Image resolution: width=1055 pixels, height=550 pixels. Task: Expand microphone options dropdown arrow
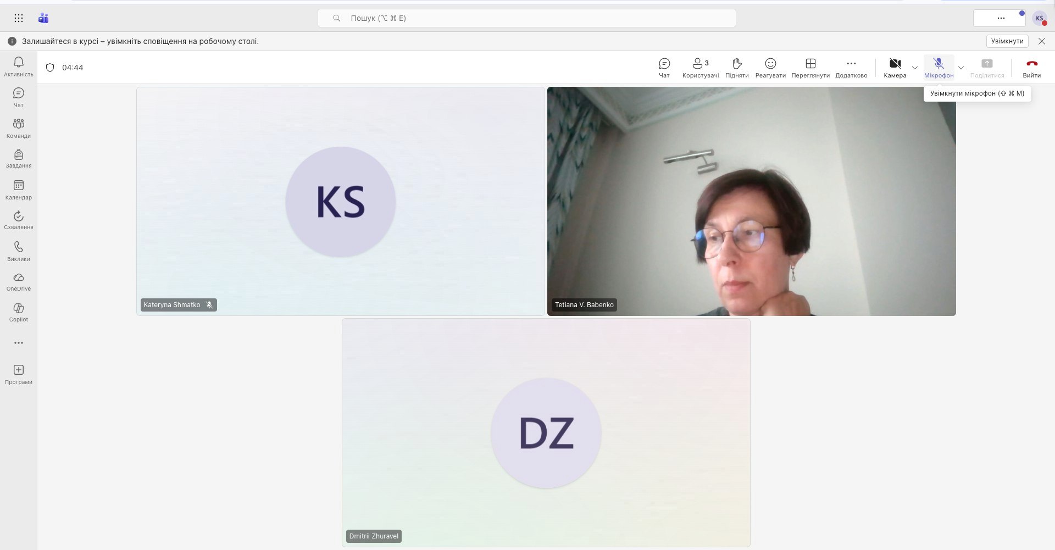[x=961, y=68]
